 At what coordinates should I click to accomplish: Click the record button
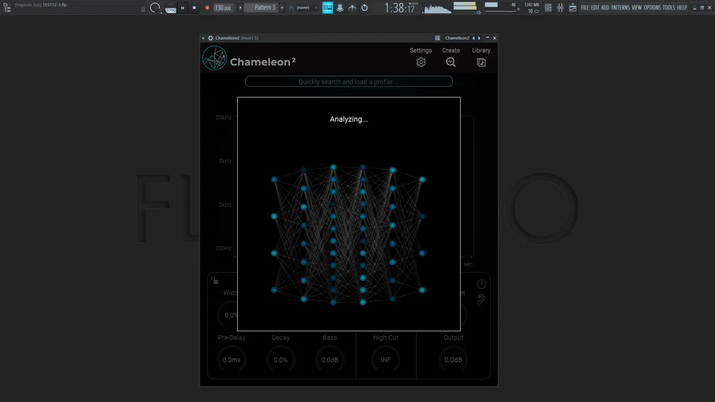[x=207, y=7]
